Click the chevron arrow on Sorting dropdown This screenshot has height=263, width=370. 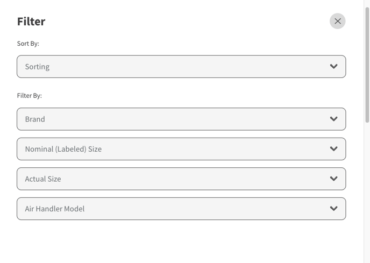333,66
